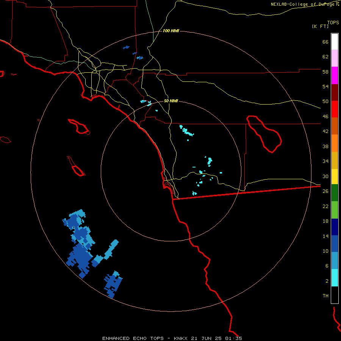Select the black TH threshold swatch

[x=335, y=295]
